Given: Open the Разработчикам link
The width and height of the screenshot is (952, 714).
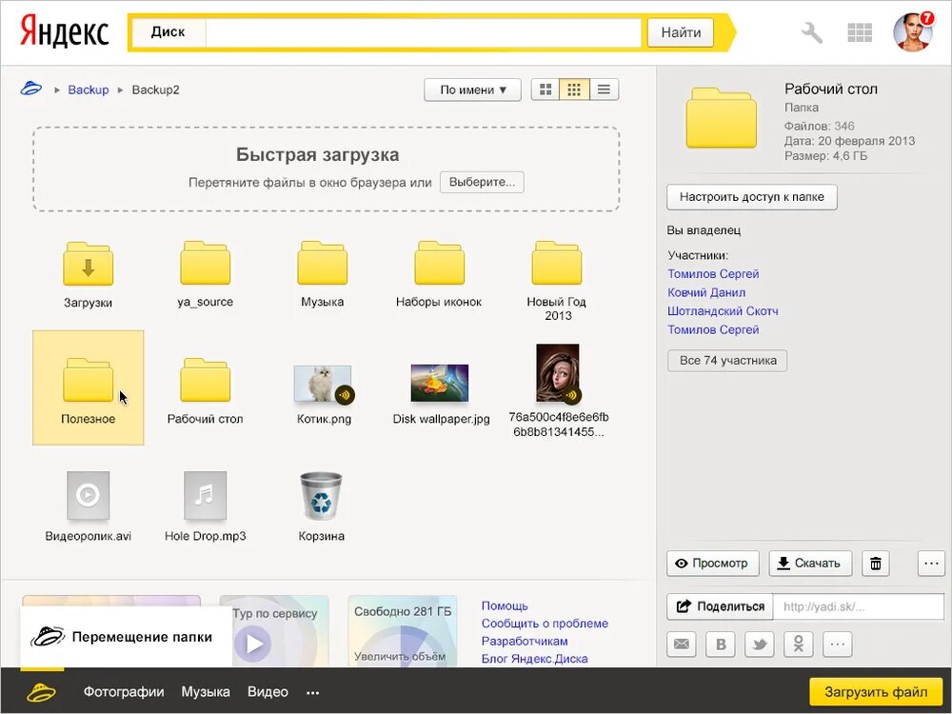Looking at the screenshot, I should tap(525, 641).
